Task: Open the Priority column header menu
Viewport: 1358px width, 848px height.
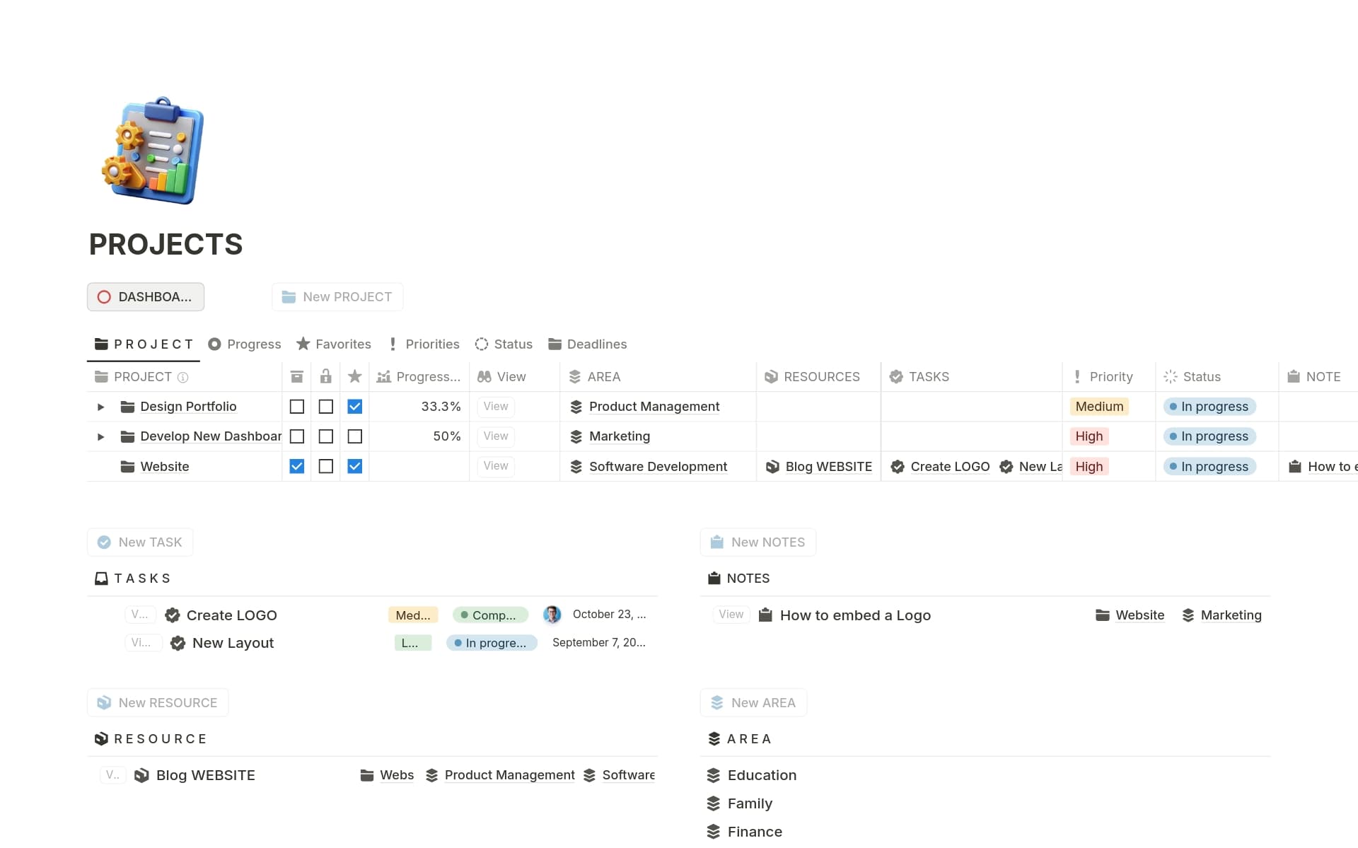Action: click(x=1108, y=377)
